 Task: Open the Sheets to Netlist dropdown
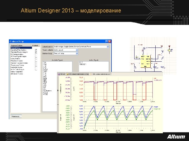(77, 50)
